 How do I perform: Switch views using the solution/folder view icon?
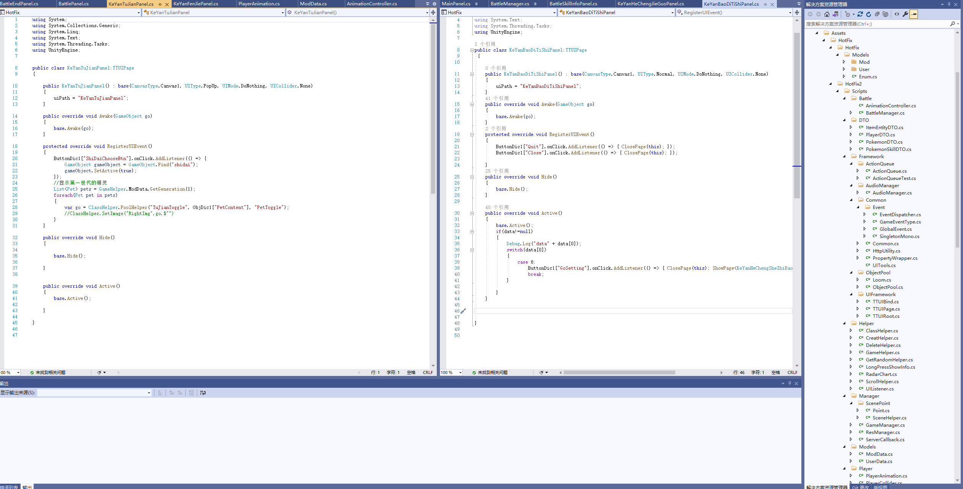pos(836,14)
